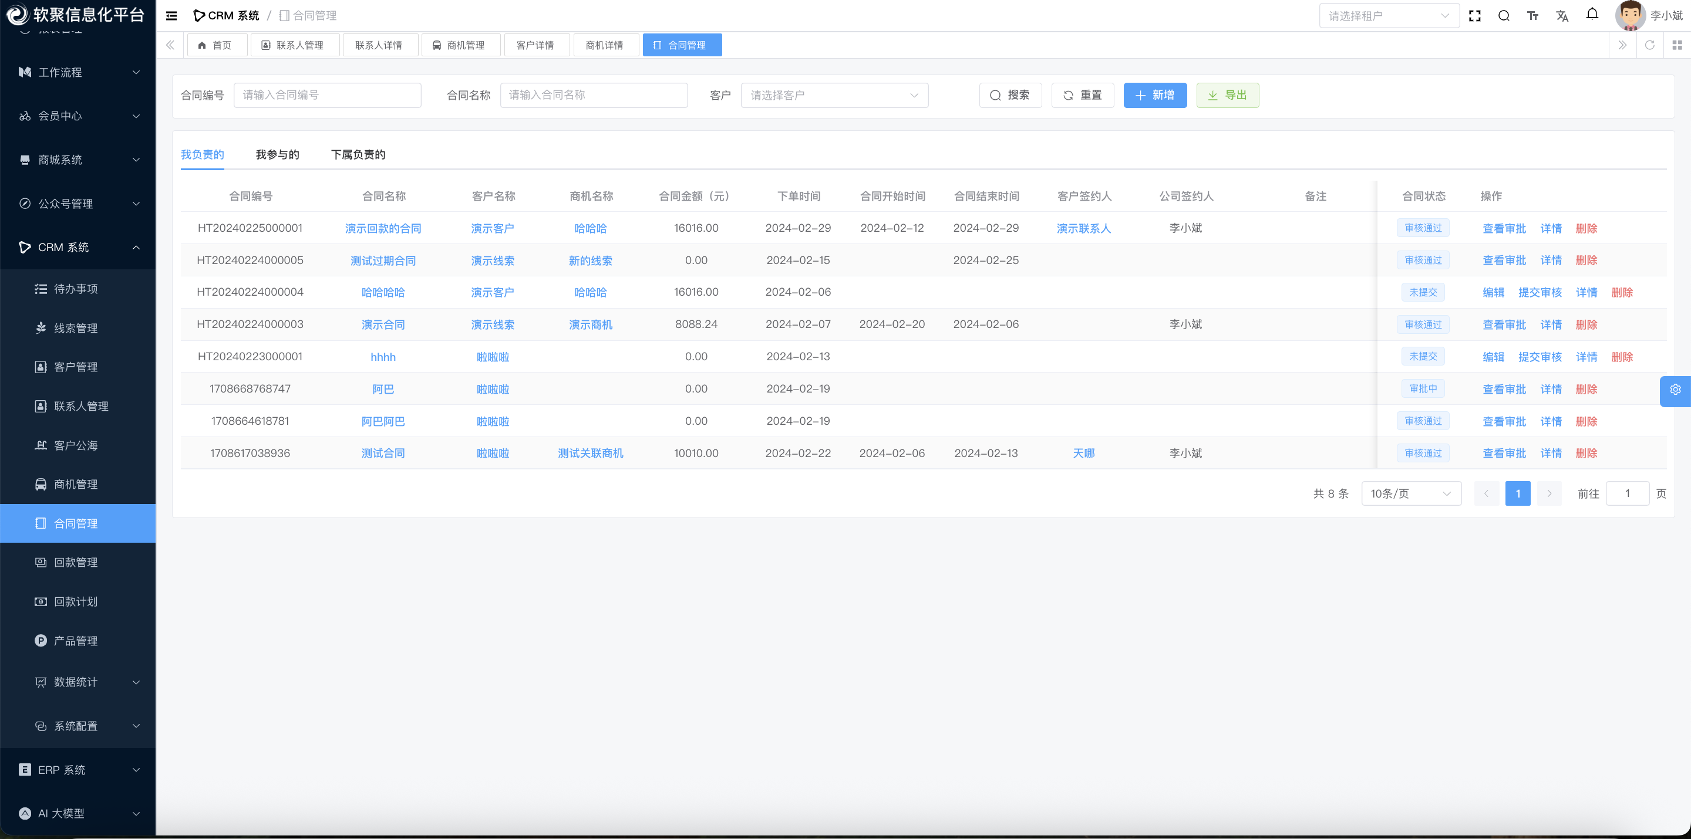Switch to the 我参与的 tab
Screen dimensions: 1691x839
pyautogui.click(x=277, y=155)
